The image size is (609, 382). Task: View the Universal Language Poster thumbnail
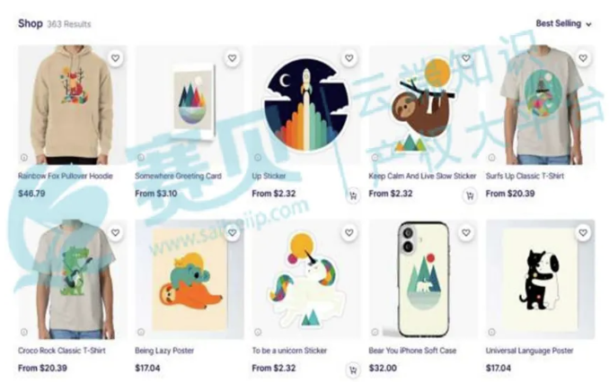coord(540,280)
